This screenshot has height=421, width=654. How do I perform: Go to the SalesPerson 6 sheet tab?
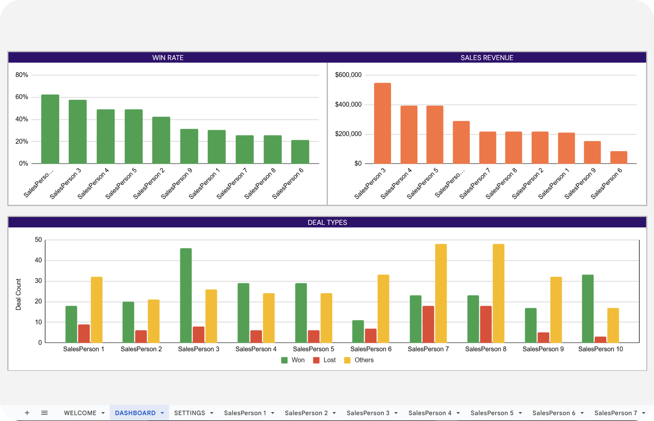tap(554, 413)
